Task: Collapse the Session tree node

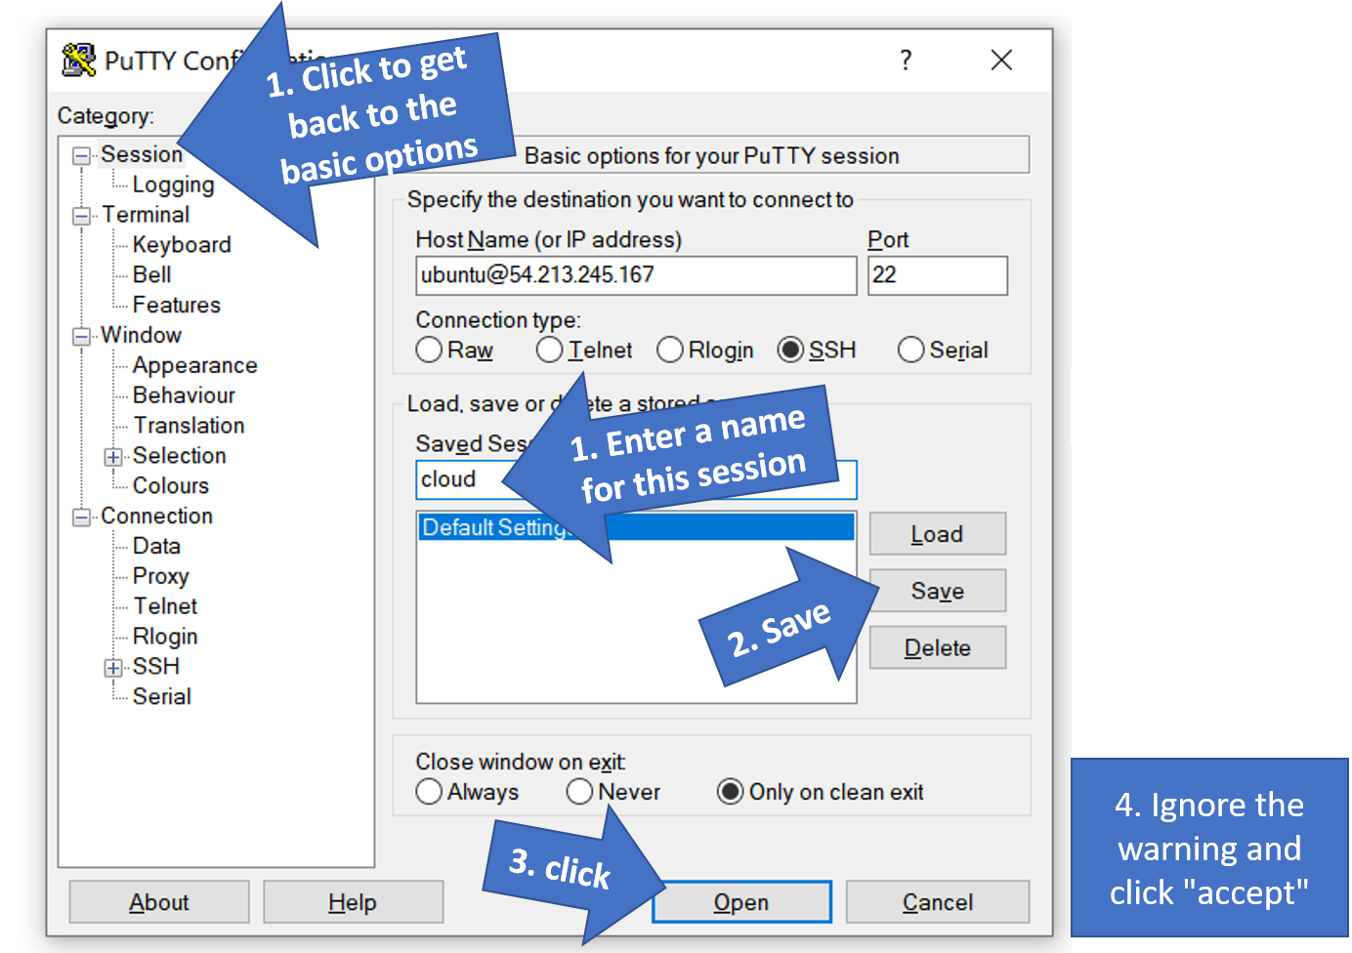Action: [x=82, y=156]
